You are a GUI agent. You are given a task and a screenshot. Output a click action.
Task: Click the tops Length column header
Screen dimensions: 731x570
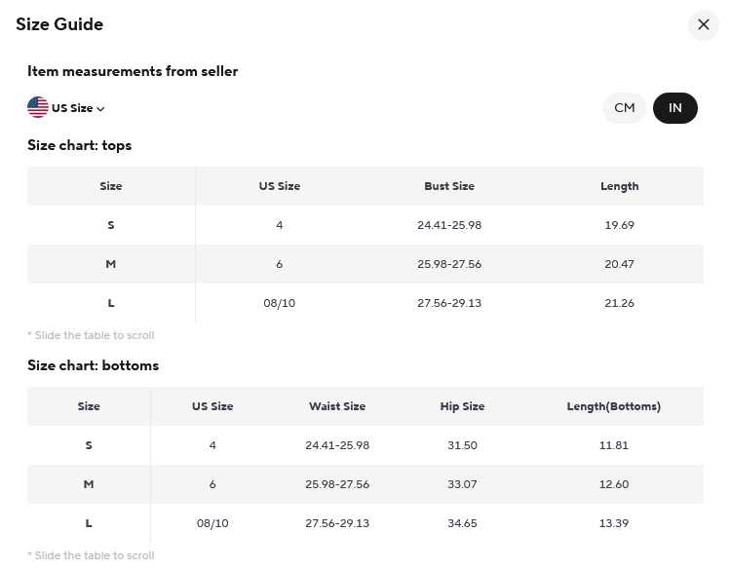coord(619,186)
